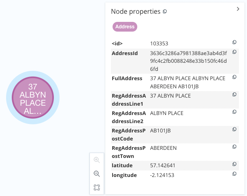The image size is (247, 196).
Task: Copy the RegAddressPostTown value
Action: coord(234,147)
